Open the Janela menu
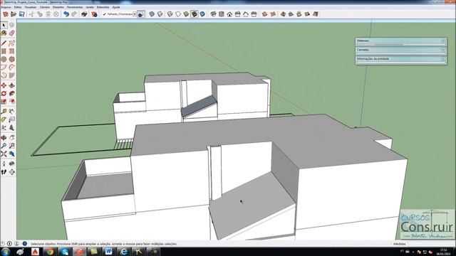The width and height of the screenshot is (456, 256). (x=90, y=7)
